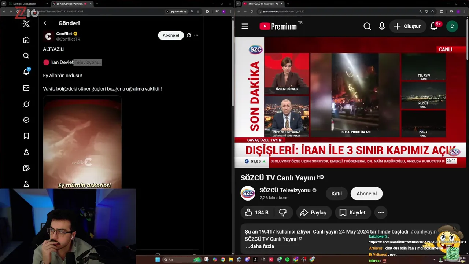Open Windows Start button

click(x=158, y=260)
